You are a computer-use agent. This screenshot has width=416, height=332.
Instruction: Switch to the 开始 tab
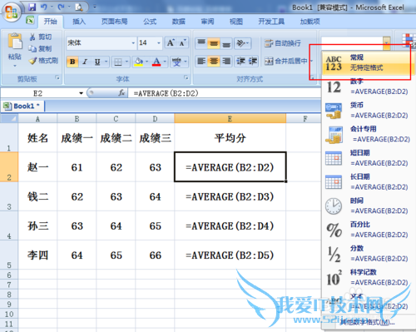click(50, 22)
